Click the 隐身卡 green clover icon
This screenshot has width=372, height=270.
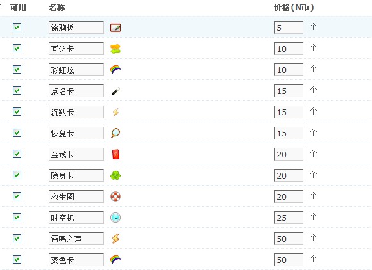pos(115,175)
